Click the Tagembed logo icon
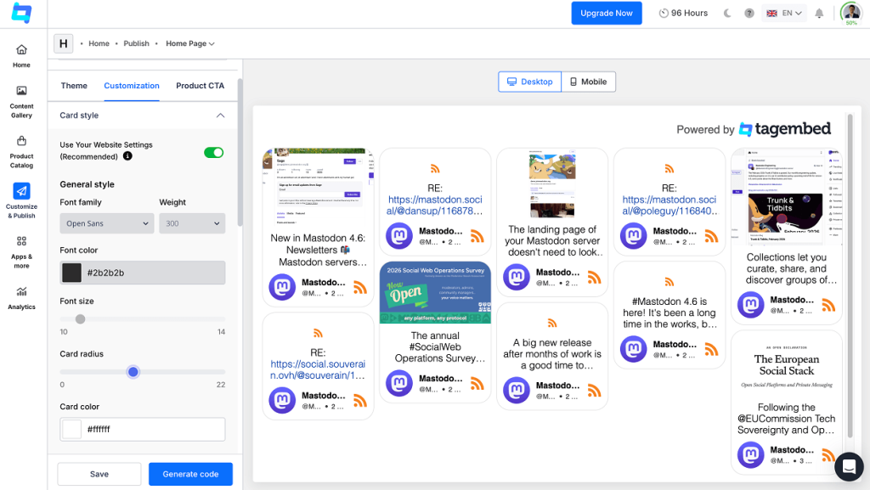Screen dimensions: 870x490 point(21,13)
